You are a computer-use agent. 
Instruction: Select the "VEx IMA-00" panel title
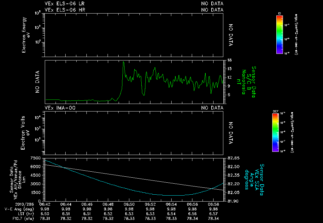pos(60,108)
